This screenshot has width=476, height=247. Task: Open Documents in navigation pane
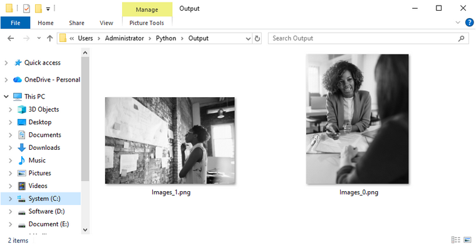[45, 135]
